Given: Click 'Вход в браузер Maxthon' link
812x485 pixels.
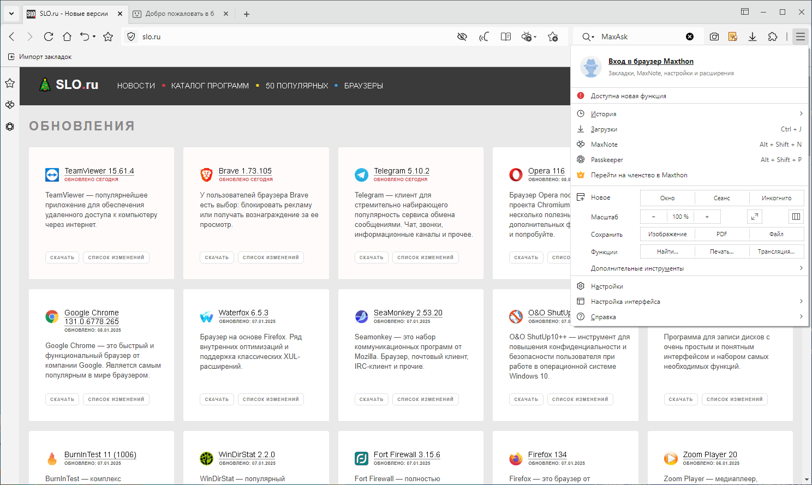Looking at the screenshot, I should (651, 62).
